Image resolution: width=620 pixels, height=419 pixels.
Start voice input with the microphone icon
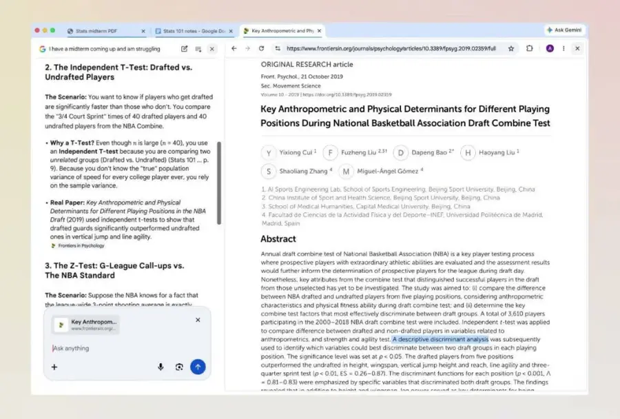[161, 367]
